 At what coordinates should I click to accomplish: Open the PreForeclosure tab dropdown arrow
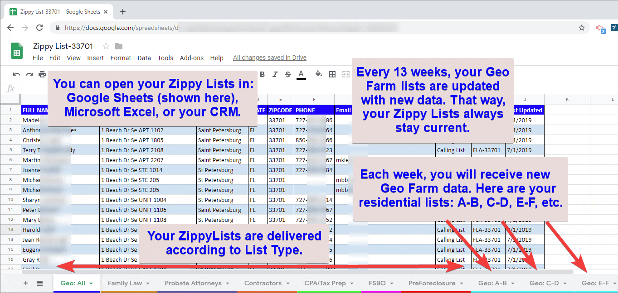[462, 283]
